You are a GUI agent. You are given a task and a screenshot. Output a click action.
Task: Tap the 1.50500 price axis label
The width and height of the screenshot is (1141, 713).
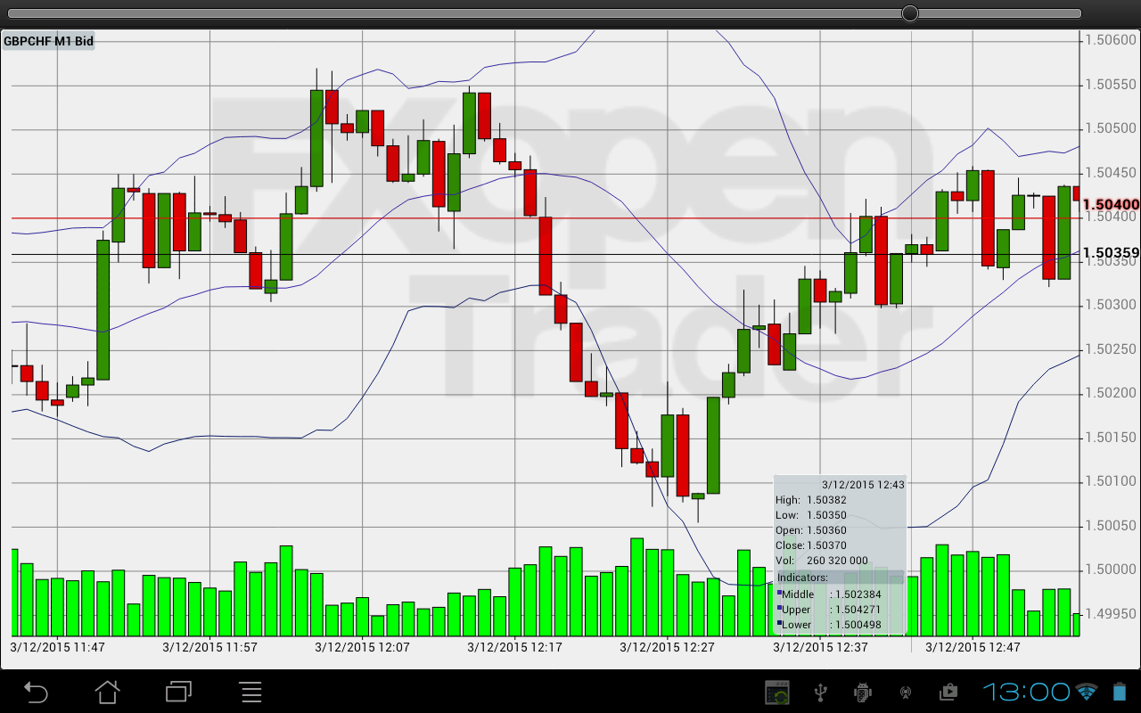[x=1111, y=128]
